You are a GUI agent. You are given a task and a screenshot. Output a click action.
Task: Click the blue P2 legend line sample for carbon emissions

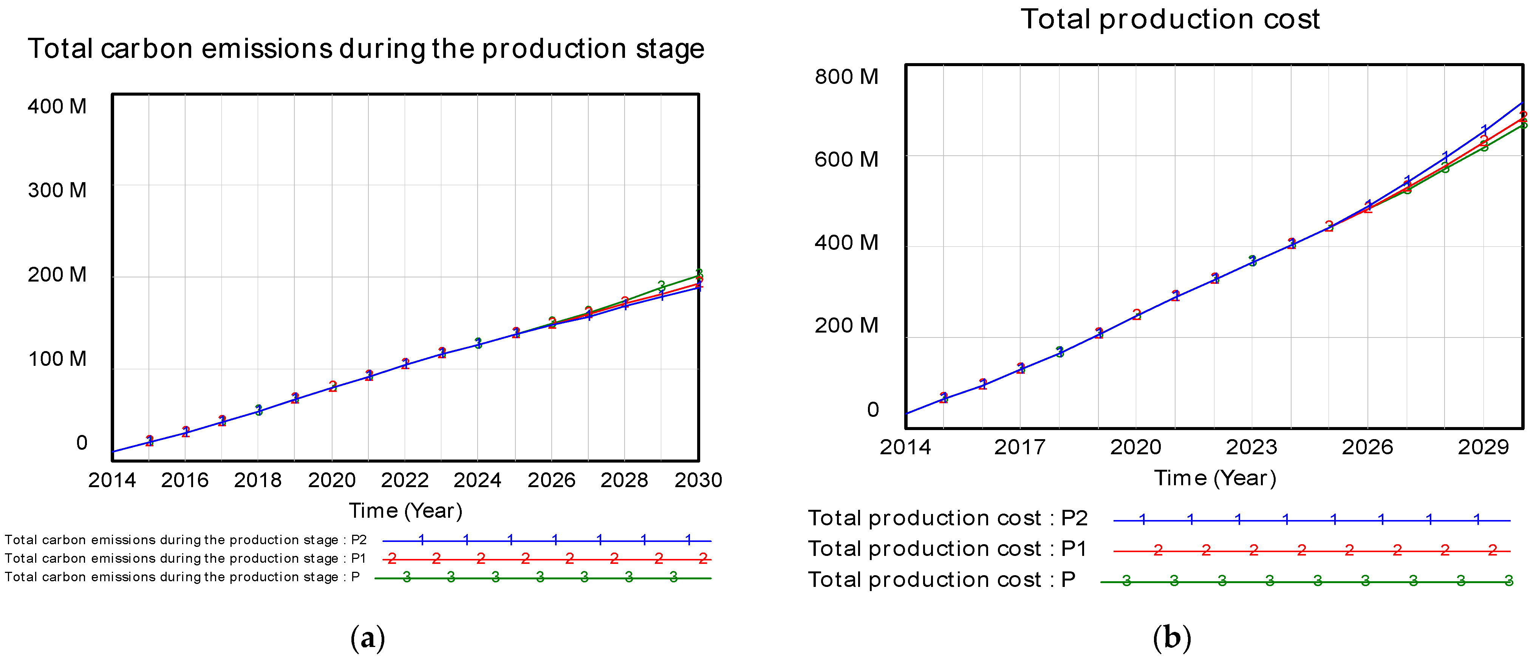tap(547, 540)
